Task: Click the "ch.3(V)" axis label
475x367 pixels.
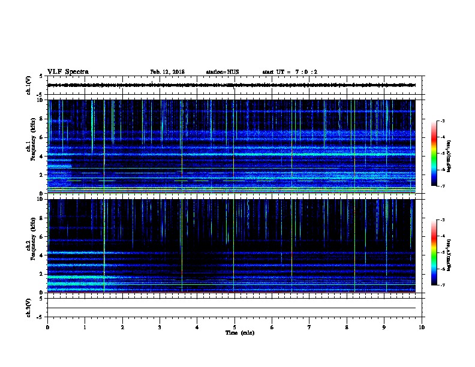Action: 28,308
